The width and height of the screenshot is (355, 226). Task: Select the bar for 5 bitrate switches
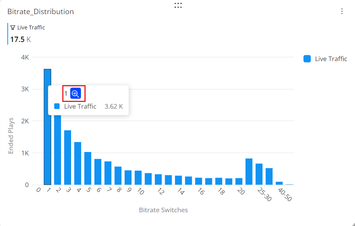pos(88,168)
